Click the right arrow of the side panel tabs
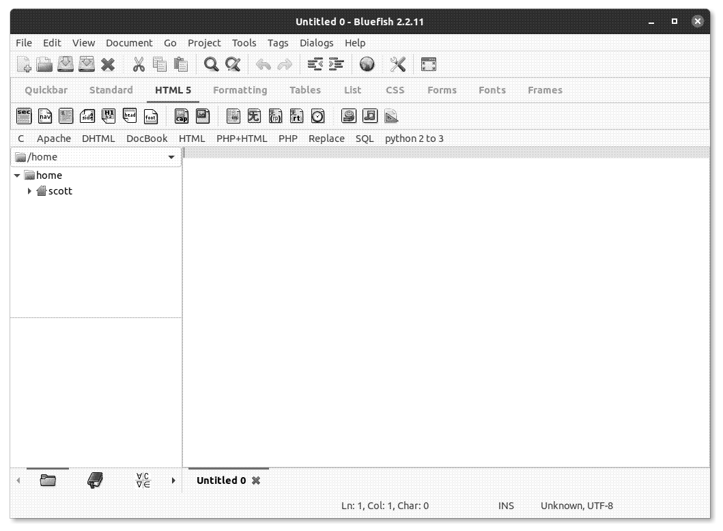 point(173,480)
